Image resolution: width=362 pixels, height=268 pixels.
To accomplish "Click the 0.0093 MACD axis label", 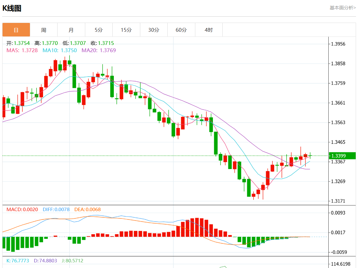I will click(338, 213).
